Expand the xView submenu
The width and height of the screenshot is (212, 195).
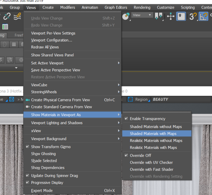click(x=72, y=131)
